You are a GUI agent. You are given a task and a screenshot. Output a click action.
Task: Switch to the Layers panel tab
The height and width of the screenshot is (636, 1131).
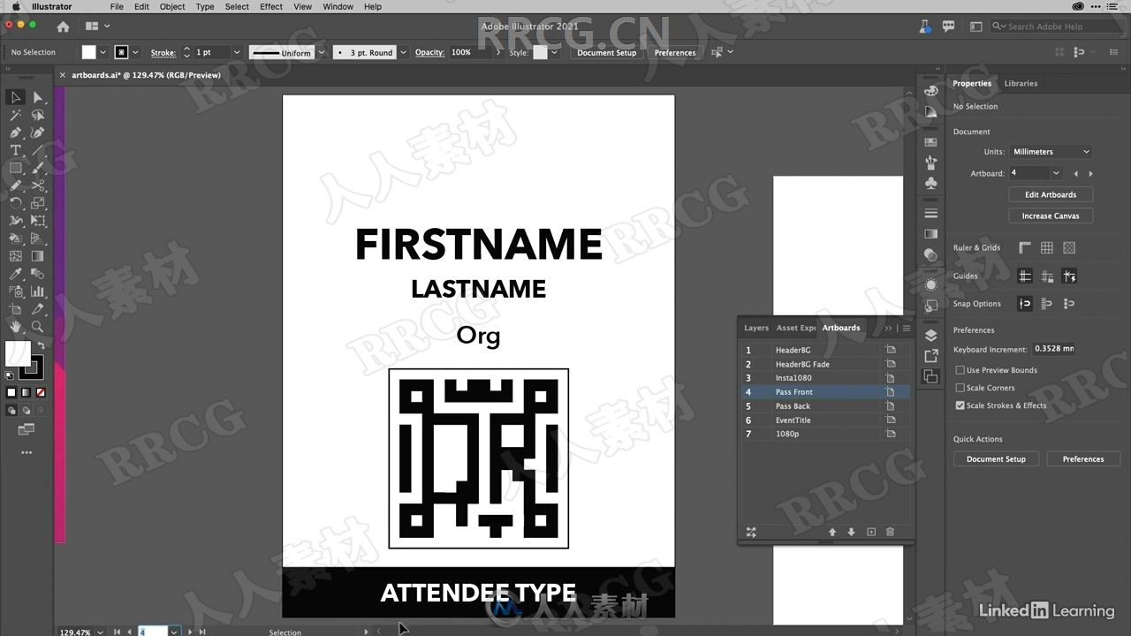pyautogui.click(x=755, y=328)
